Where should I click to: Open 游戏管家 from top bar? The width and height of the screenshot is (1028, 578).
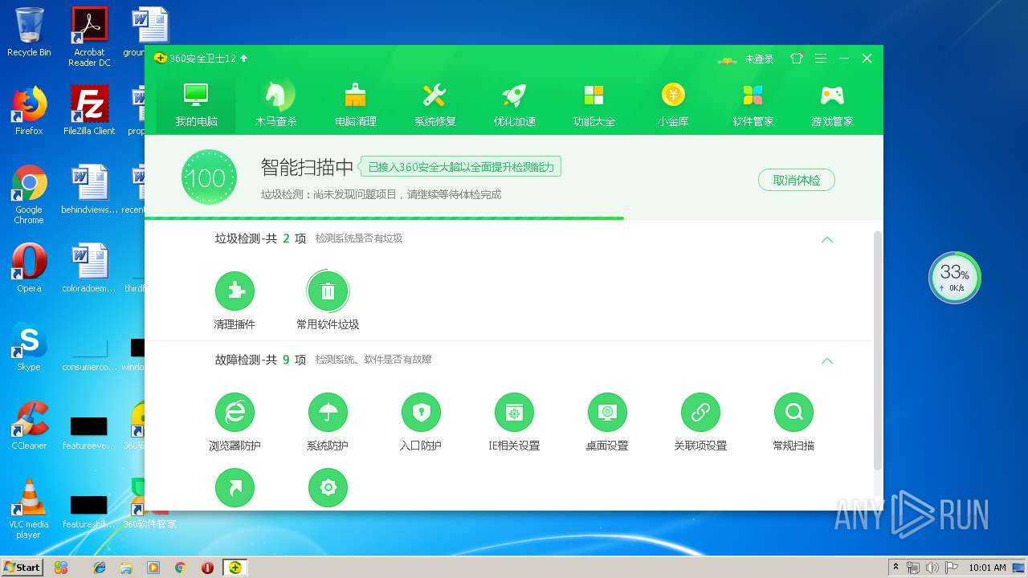[832, 104]
